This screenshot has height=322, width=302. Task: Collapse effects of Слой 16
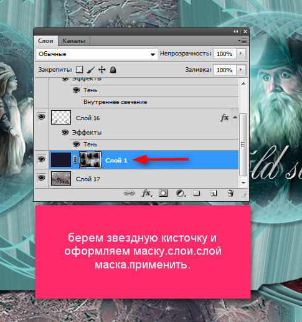(235, 117)
